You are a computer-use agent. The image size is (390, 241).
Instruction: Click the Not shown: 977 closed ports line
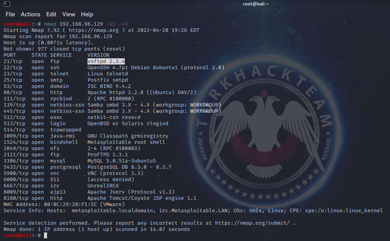pos(64,49)
